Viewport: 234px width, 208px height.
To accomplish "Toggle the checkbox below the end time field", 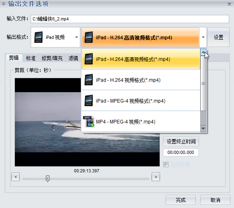I will point(166,165).
